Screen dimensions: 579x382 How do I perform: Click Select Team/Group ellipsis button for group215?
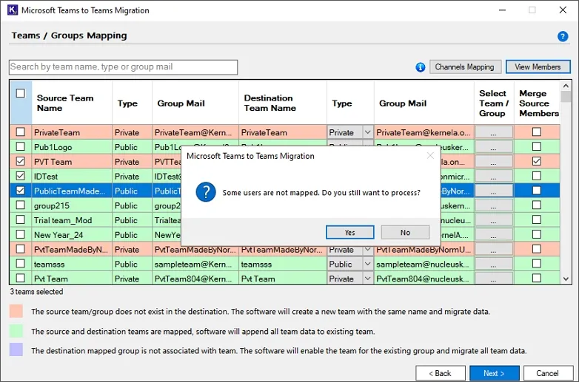pos(494,205)
